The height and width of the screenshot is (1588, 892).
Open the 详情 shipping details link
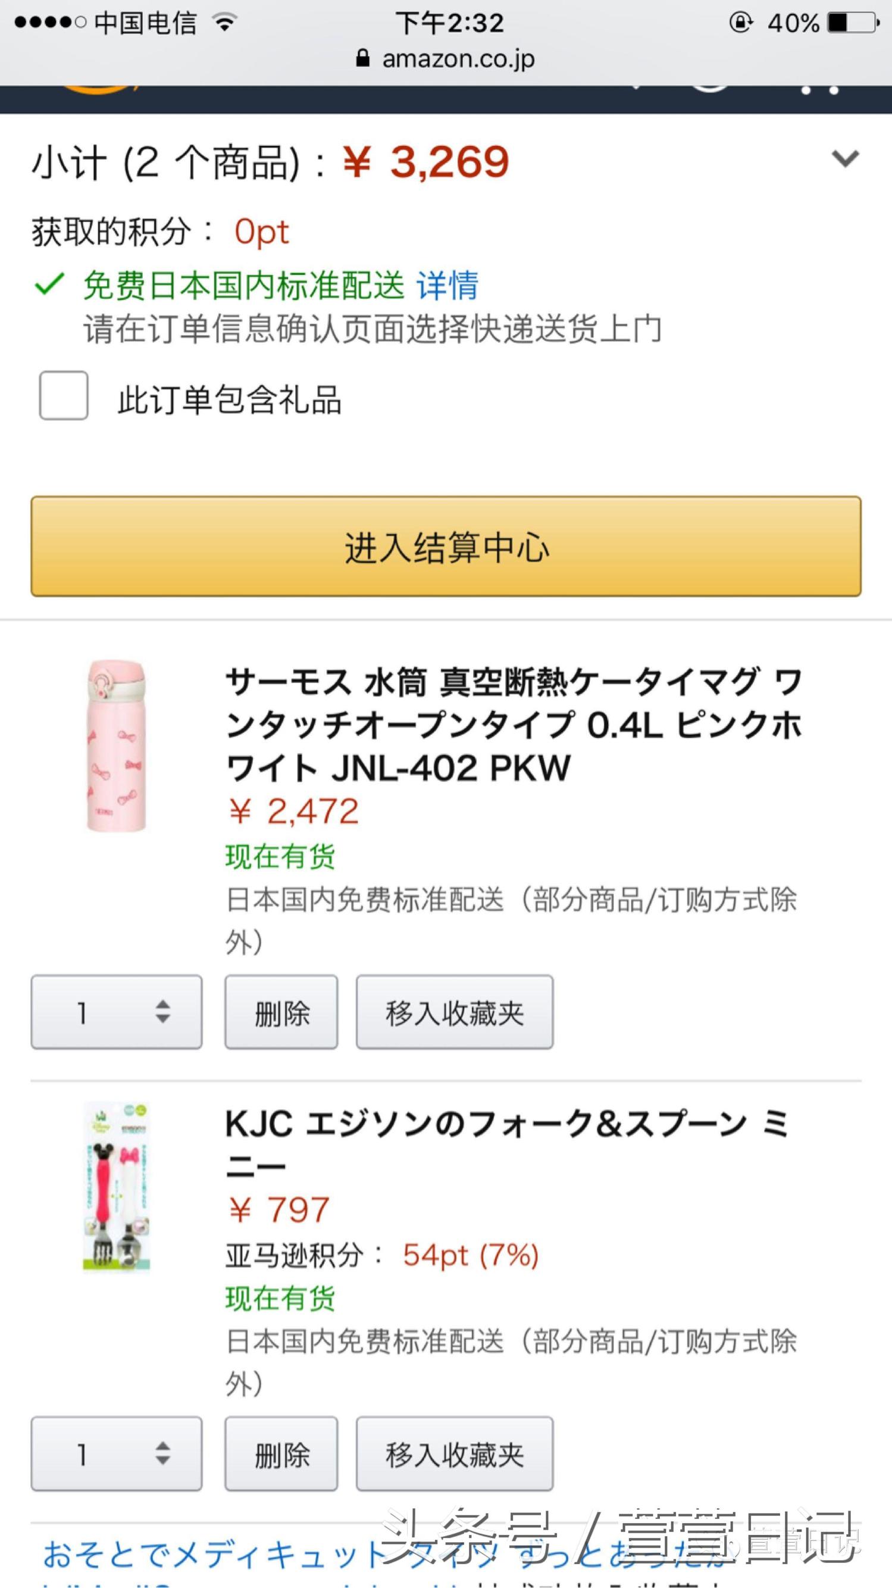(447, 285)
